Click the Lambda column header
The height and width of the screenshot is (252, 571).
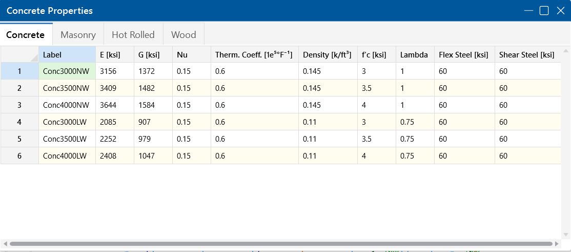click(x=415, y=54)
